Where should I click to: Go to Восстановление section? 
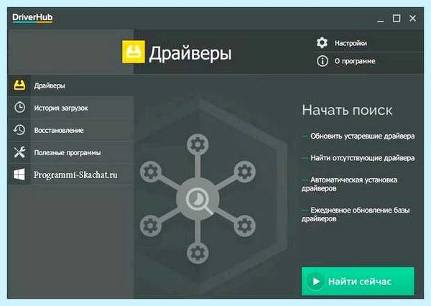click(x=71, y=130)
